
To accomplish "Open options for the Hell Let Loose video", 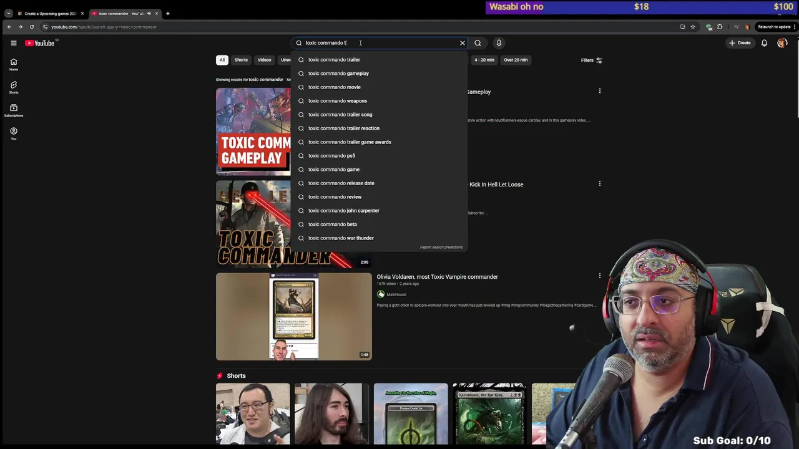I will tap(600, 183).
